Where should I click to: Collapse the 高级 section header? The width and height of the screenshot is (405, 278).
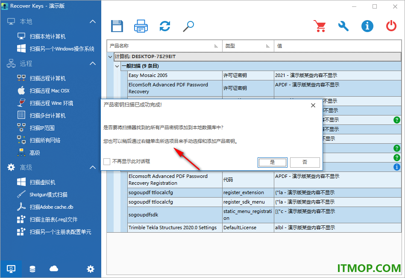[x=92, y=167]
